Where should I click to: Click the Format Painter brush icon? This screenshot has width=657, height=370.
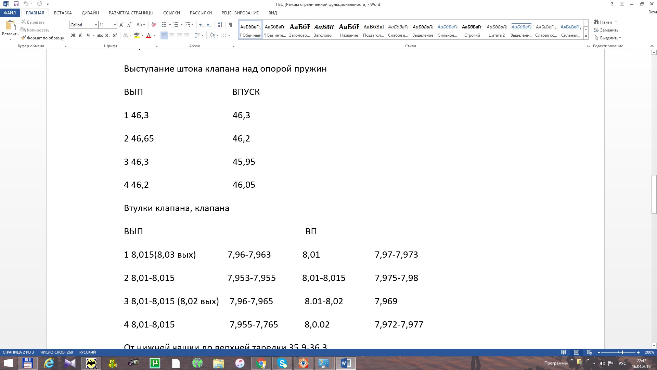[x=24, y=38]
